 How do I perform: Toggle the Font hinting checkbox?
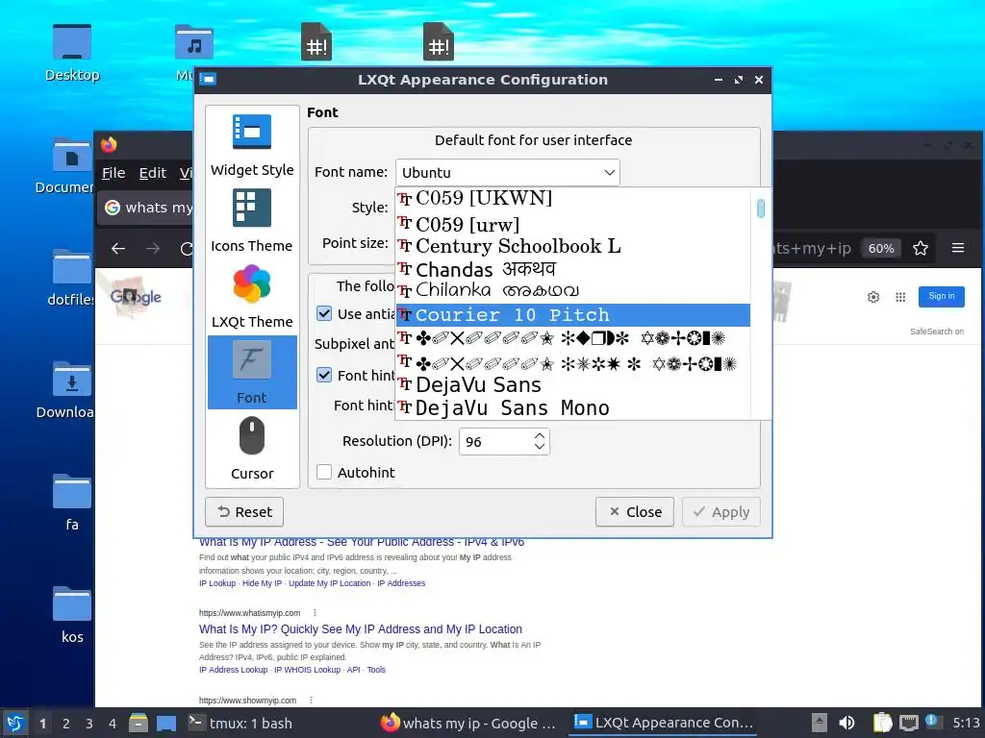[x=324, y=375]
